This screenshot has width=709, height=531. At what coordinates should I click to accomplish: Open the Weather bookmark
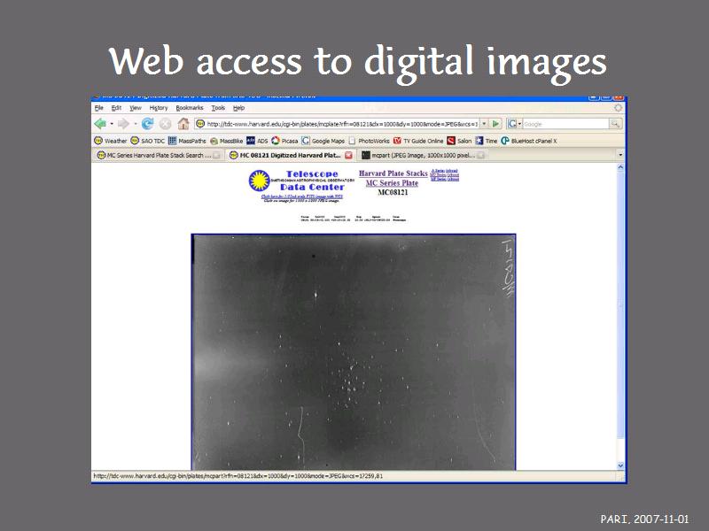pos(110,141)
